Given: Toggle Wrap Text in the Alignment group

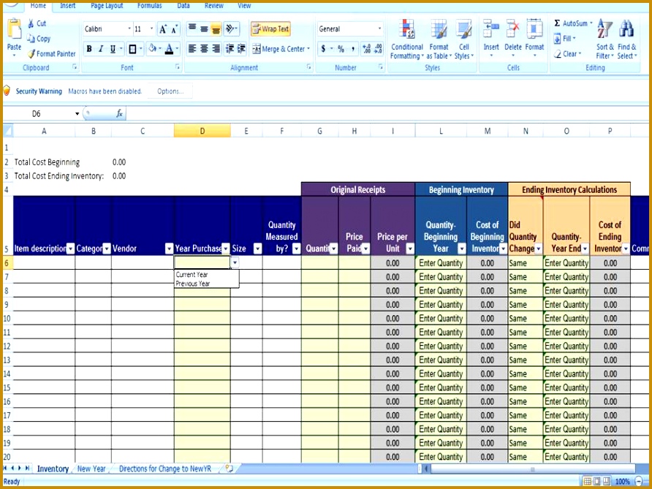Looking at the screenshot, I should (x=270, y=29).
